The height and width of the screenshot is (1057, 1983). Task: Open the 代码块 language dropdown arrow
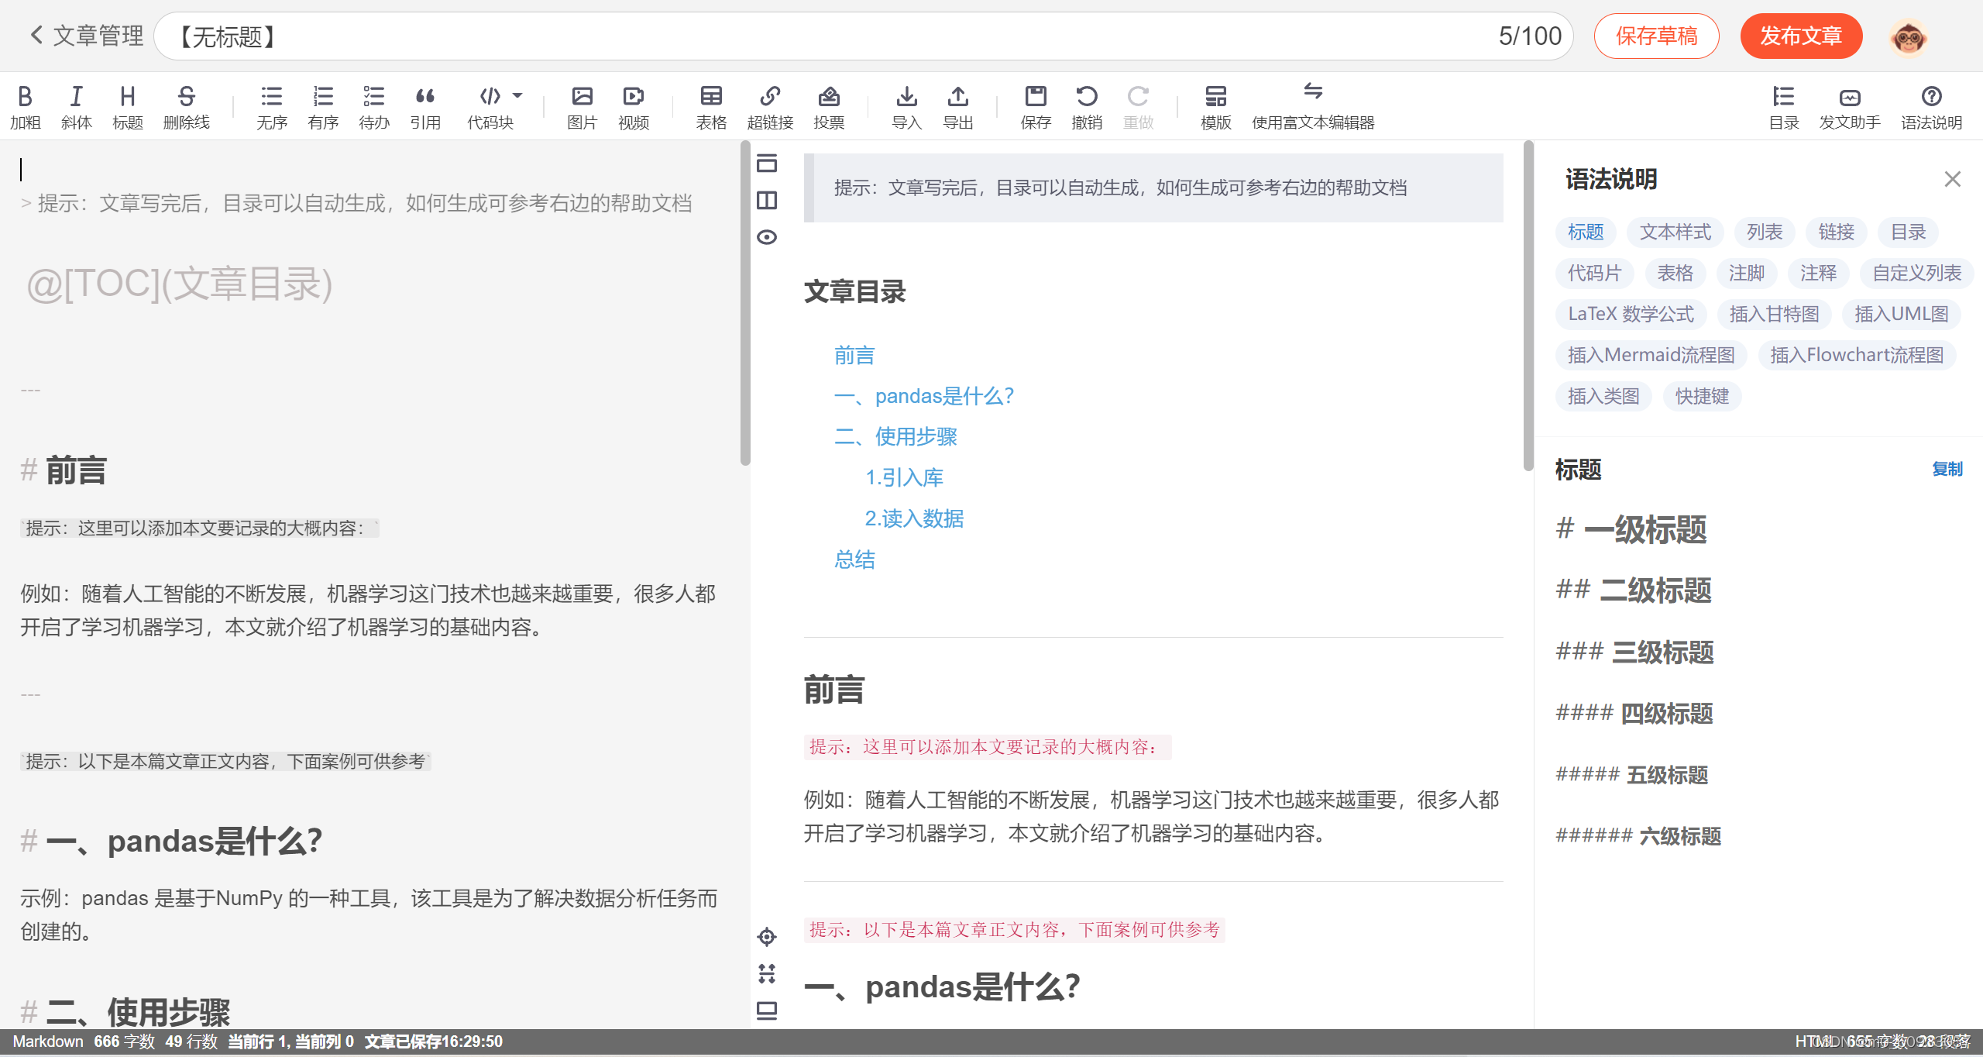point(517,95)
